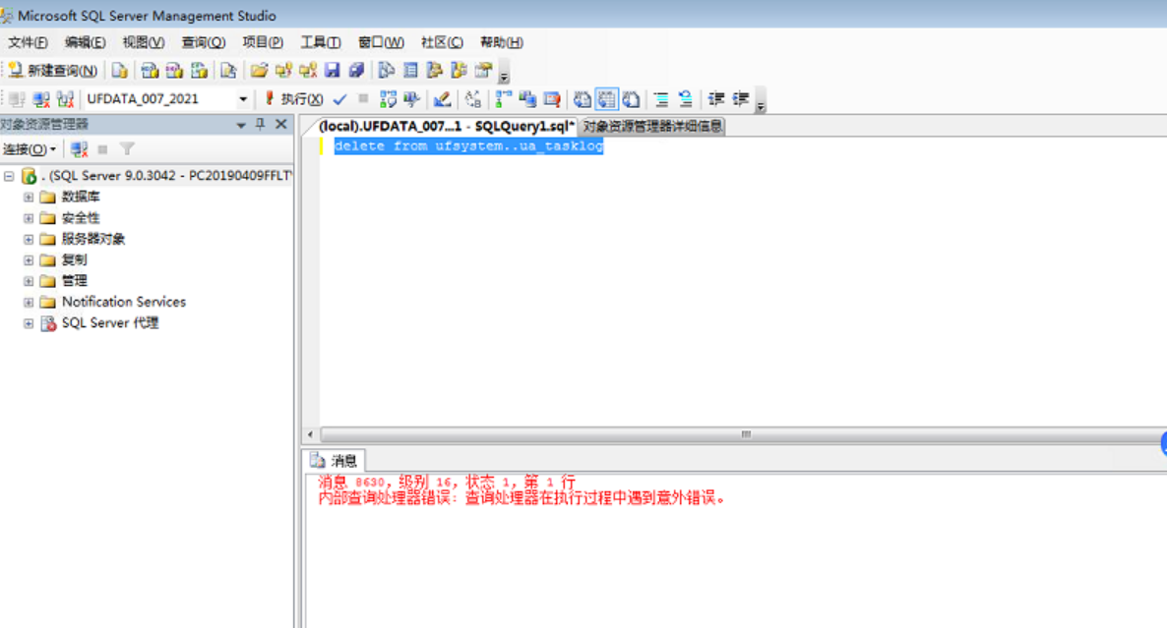Select Results to File mode
This screenshot has height=628, width=1167.
(631, 99)
